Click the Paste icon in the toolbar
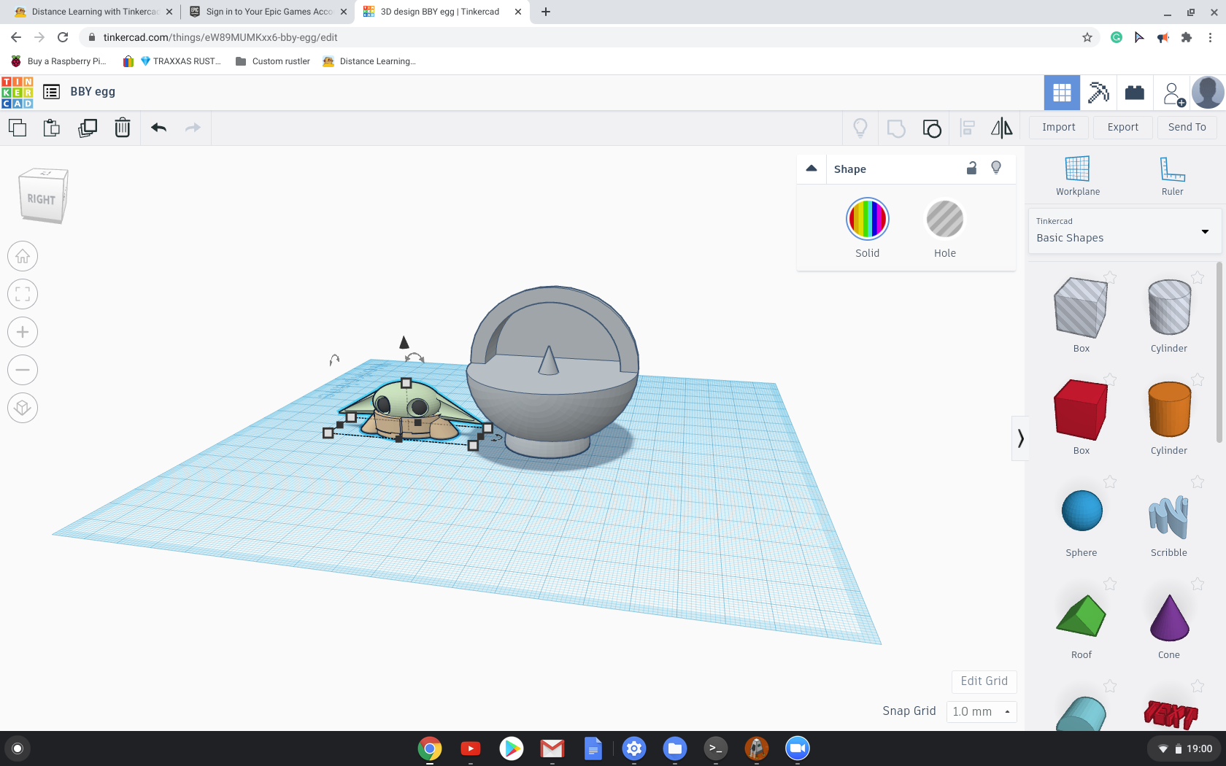The width and height of the screenshot is (1226, 766). pos(52,128)
